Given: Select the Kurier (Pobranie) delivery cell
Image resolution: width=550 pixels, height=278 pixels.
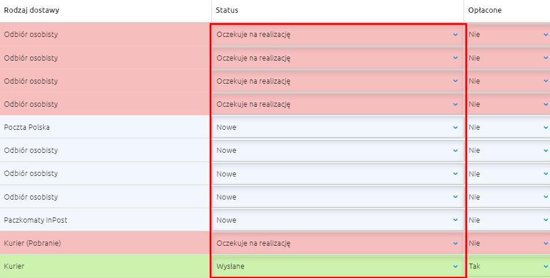Looking at the screenshot, I should pyautogui.click(x=105, y=243).
